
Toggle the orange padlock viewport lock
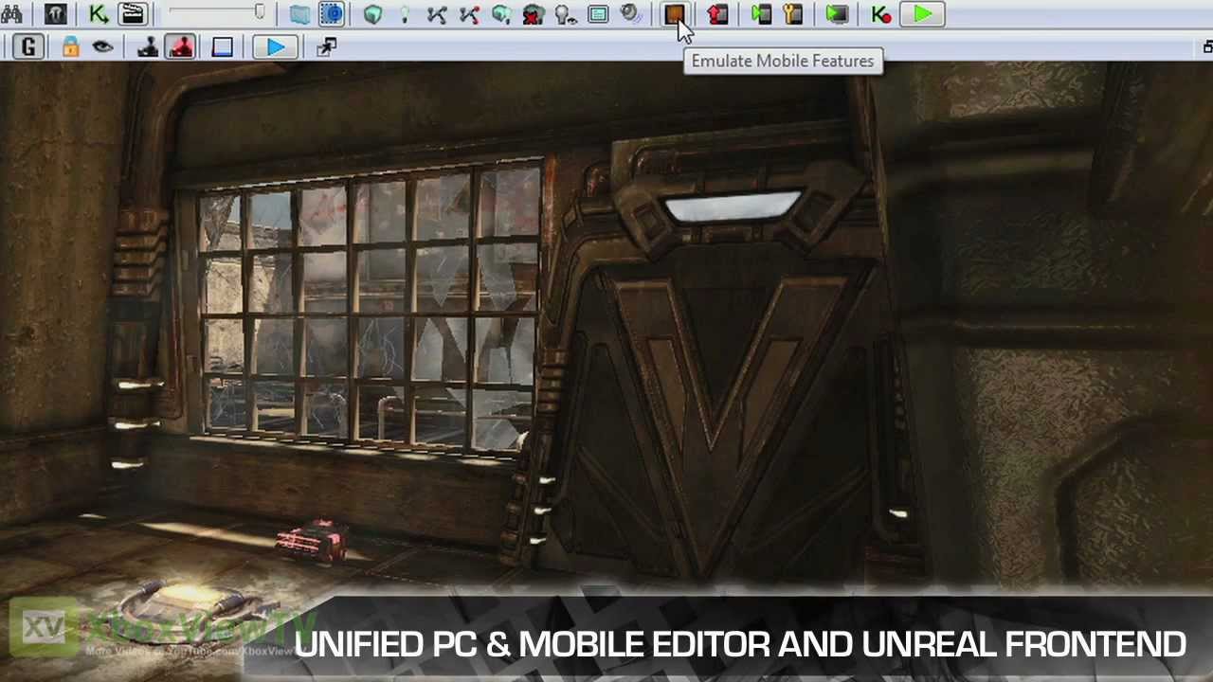click(x=70, y=46)
